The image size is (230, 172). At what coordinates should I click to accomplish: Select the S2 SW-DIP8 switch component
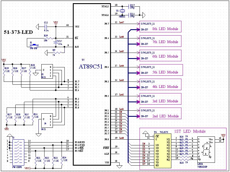[x=18, y=152]
